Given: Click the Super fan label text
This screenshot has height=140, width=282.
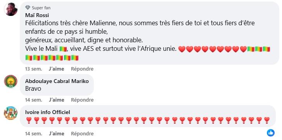Looking at the screenshot, I should 41,8.
